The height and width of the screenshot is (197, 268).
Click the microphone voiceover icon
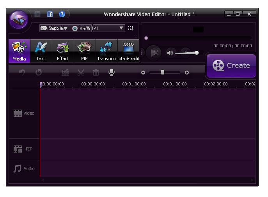point(112,72)
